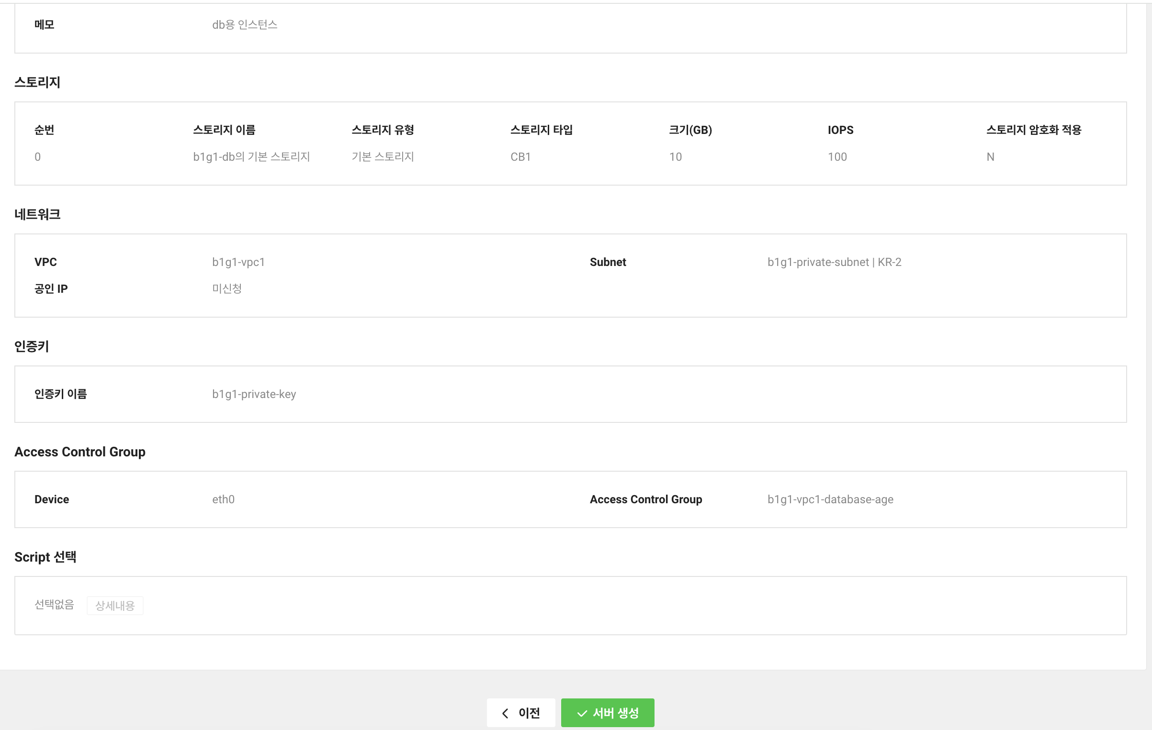
Task: Click ACG value b1g1-vpc1-database-age
Action: [830, 499]
